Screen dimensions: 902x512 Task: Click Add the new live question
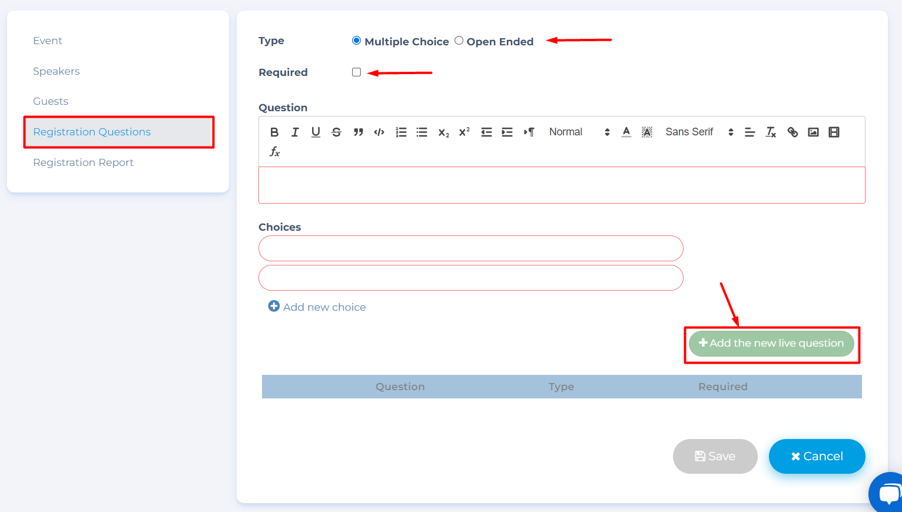coord(771,344)
